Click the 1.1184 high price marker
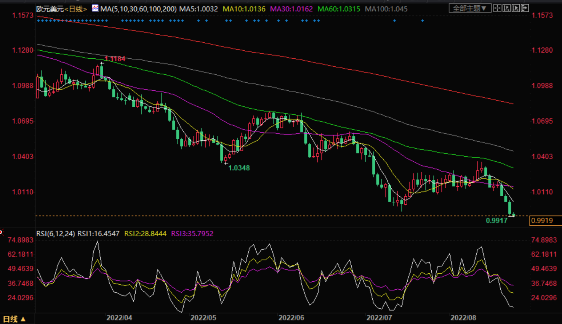The height and width of the screenshot is (324, 562). (x=115, y=59)
